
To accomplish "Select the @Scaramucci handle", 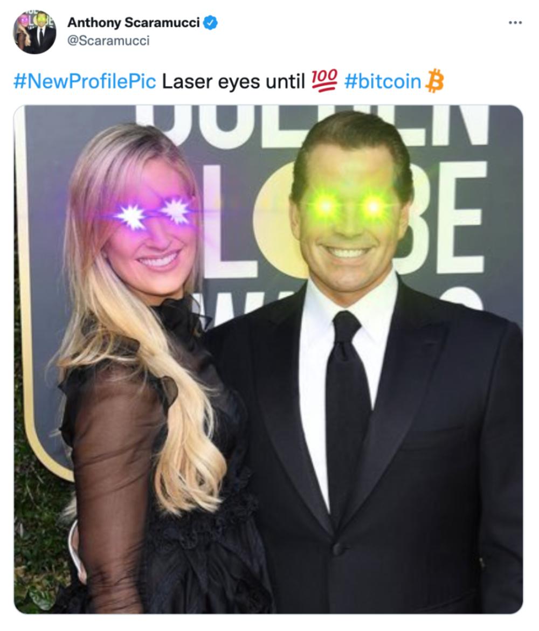I will click(x=108, y=40).
